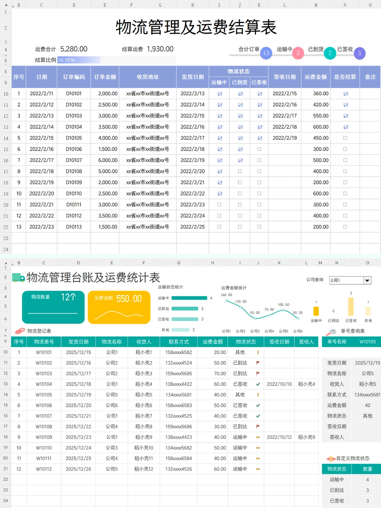This screenshot has height=508, width=381.
Task: Check the 已签收 checkbox for order D10106
Action: [x=259, y=149]
